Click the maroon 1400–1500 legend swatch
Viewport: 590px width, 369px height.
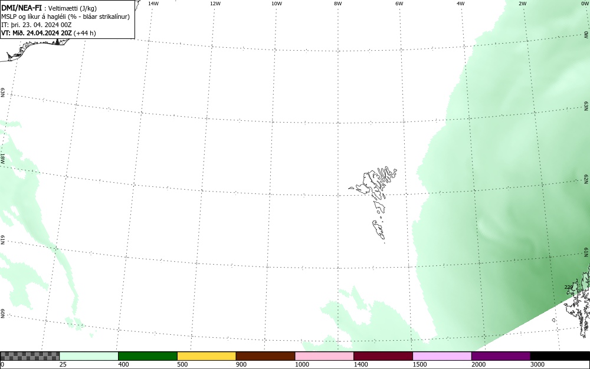[x=383, y=356]
